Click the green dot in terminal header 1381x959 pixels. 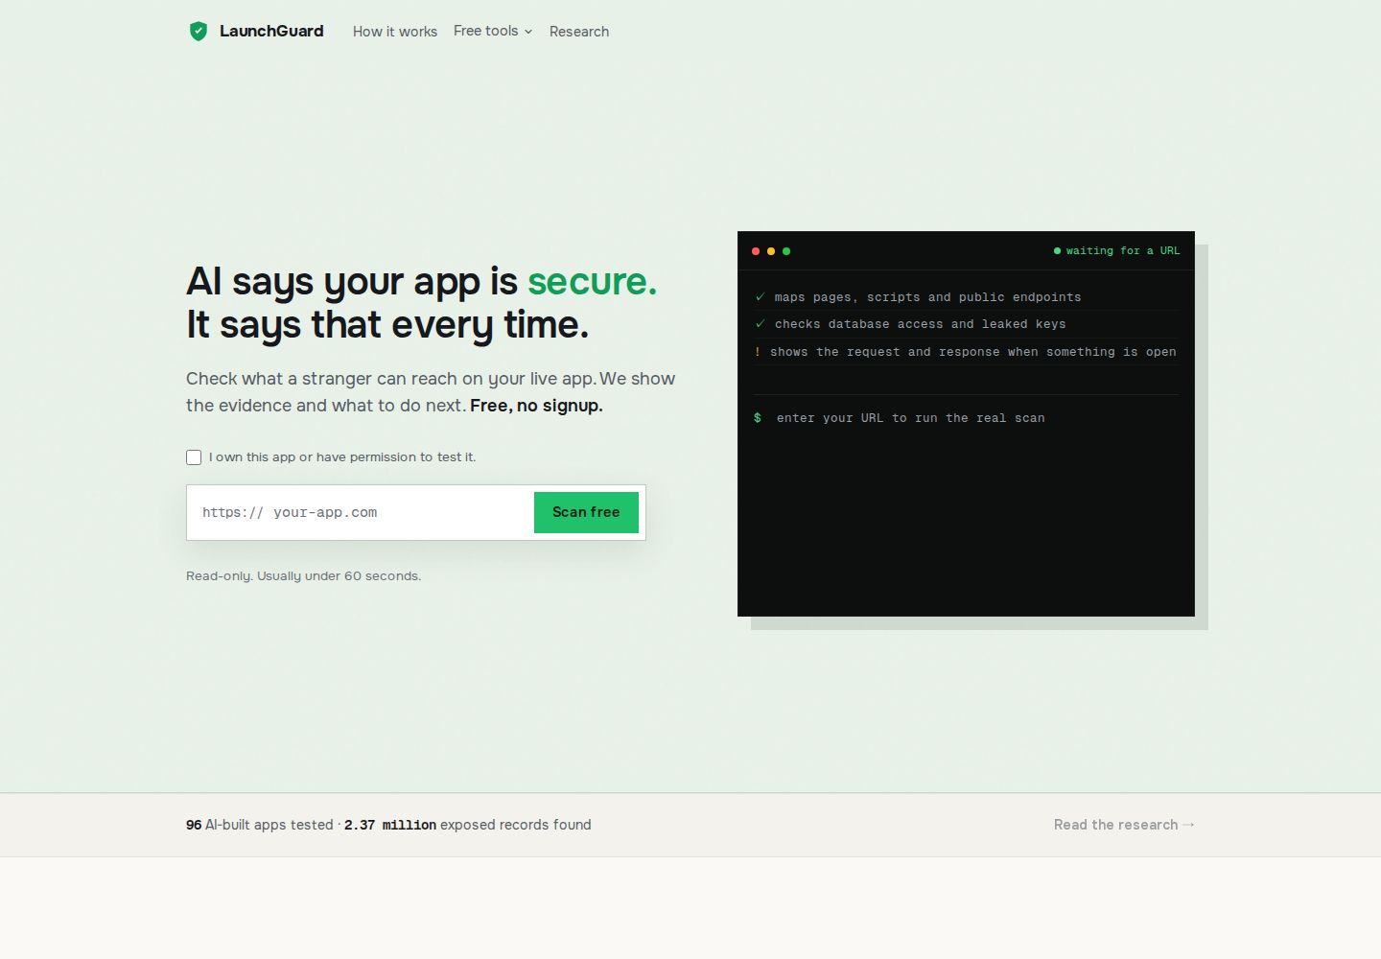click(x=786, y=251)
